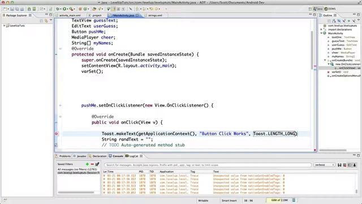Image resolution: width=362 pixels, height=204 pixels.
Task: Open the New file wizard toolbar icon
Action: pyautogui.click(x=5, y=9)
